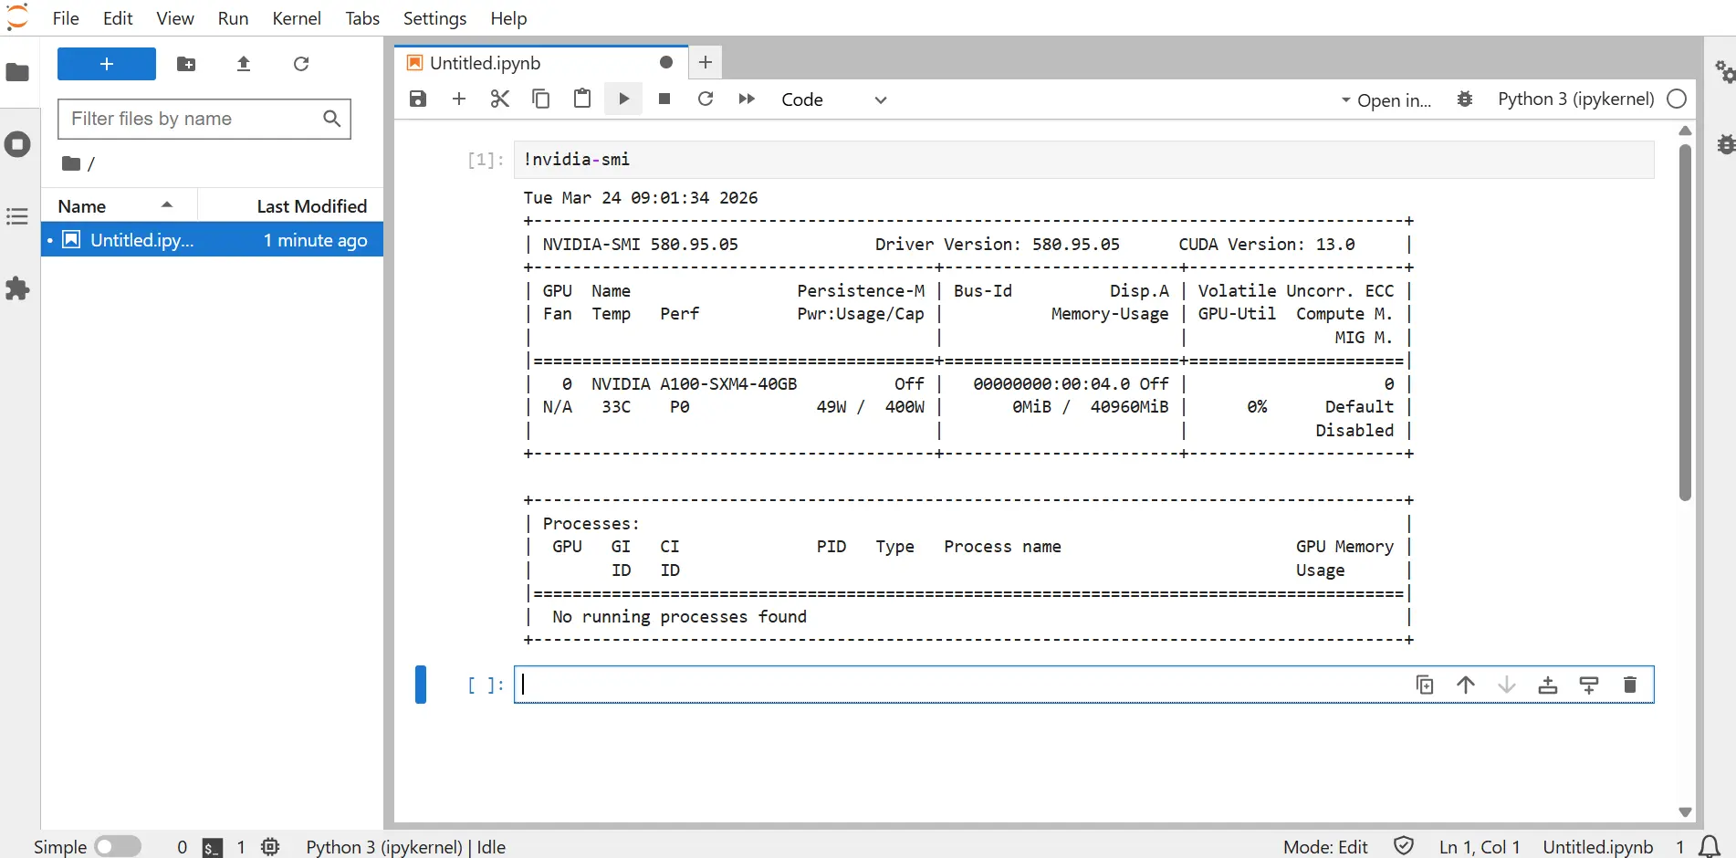Viewport: 1736px width, 858px height.
Task: Open the Edit menu
Action: coord(118,18)
